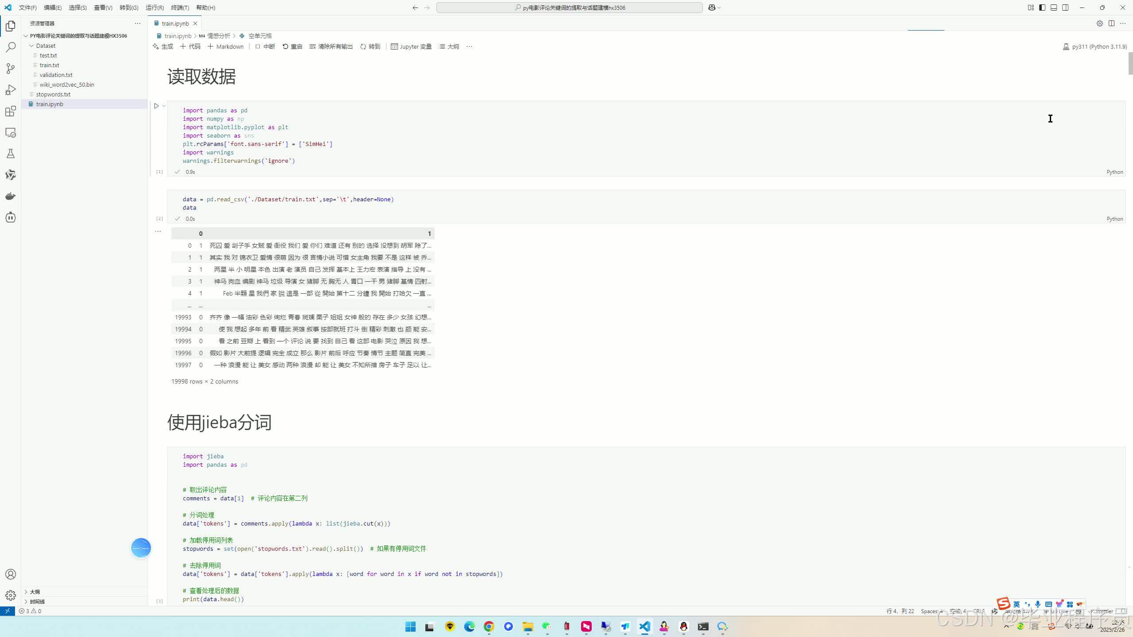Click 清除所有输出 to clear outputs
Image resolution: width=1133 pixels, height=637 pixels.
[331, 46]
